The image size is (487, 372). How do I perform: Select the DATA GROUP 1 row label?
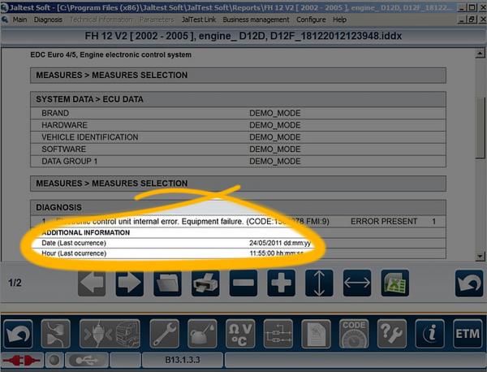point(70,162)
